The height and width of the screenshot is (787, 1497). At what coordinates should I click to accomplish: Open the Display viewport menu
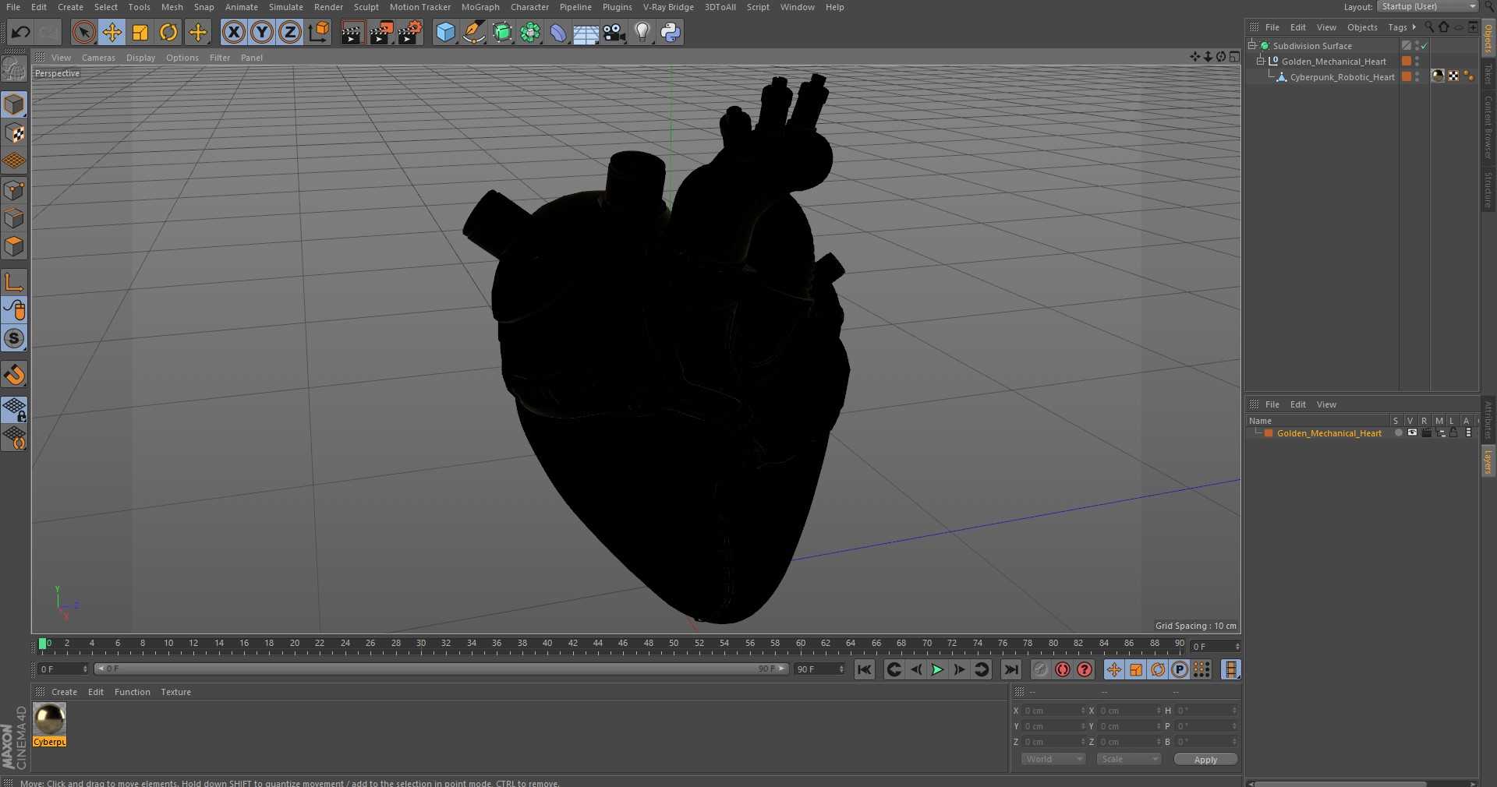[140, 58]
